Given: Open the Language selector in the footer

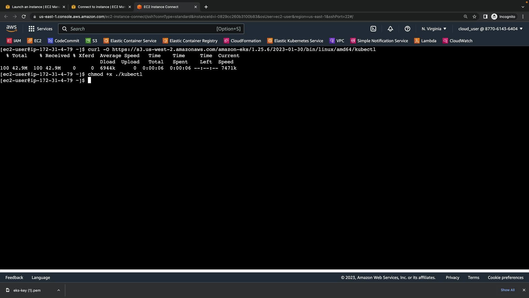Looking at the screenshot, I should pos(41,278).
